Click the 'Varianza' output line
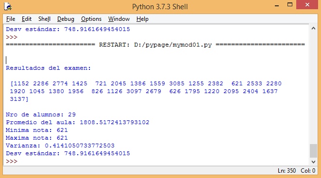The image size is (321, 178). (x=60, y=146)
